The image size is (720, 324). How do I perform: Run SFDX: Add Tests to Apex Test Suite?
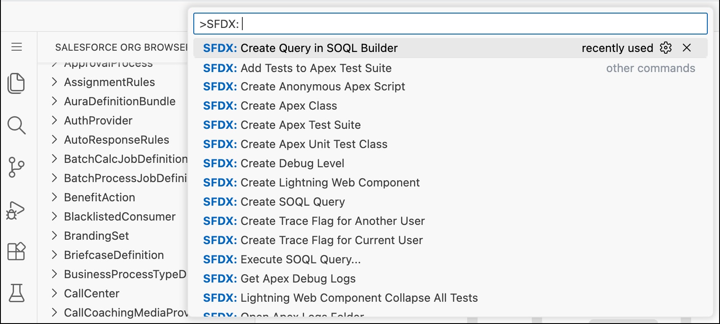(x=450, y=68)
